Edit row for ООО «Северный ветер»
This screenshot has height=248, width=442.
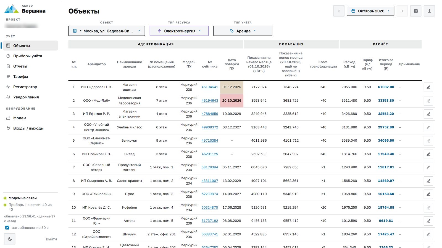pyautogui.click(x=428, y=167)
